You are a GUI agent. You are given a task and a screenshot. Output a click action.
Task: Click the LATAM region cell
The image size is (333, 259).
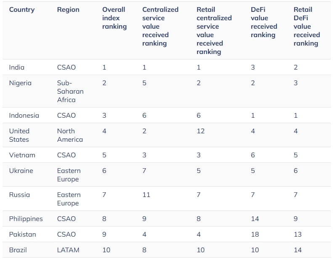click(x=67, y=250)
